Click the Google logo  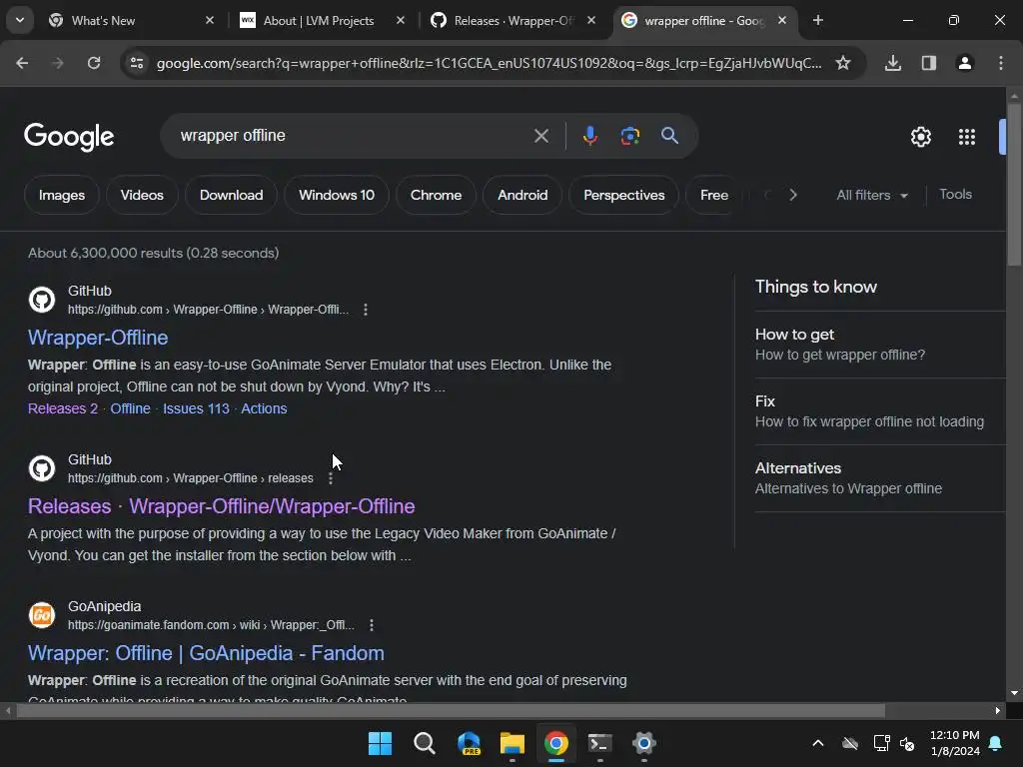coord(69,137)
